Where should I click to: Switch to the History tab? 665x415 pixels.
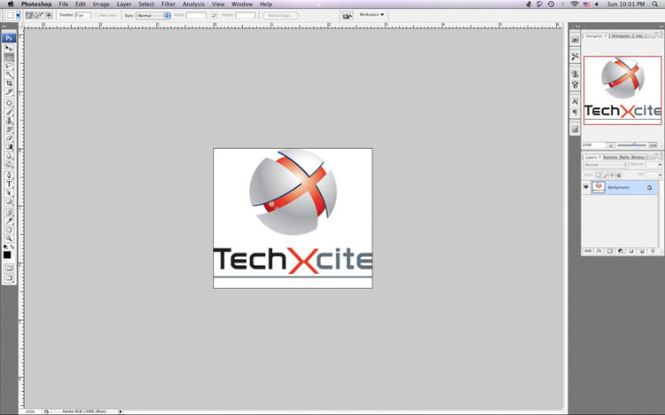[x=638, y=158]
